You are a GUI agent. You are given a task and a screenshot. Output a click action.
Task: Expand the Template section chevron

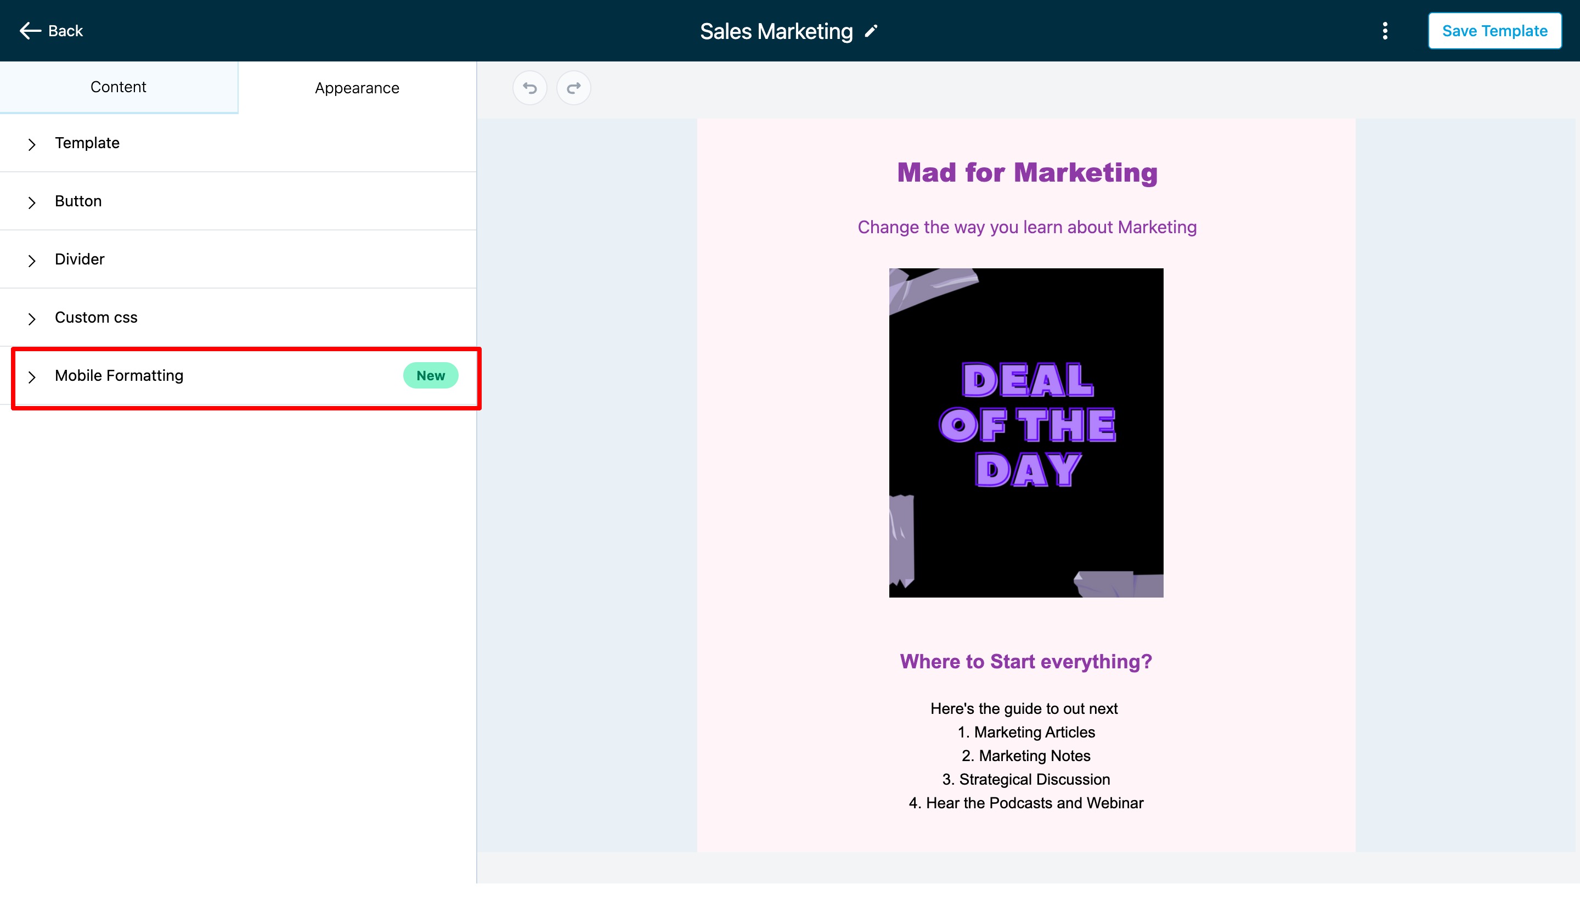click(x=32, y=144)
